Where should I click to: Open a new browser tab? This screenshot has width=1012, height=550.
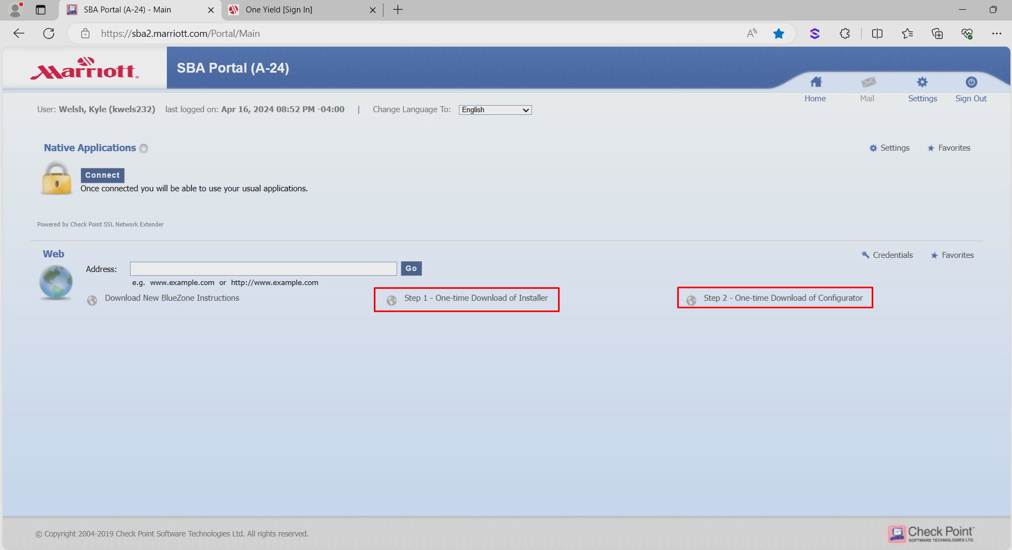click(398, 10)
